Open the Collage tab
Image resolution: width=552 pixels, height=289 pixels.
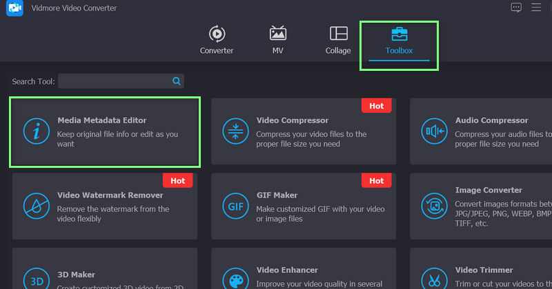[338, 40]
